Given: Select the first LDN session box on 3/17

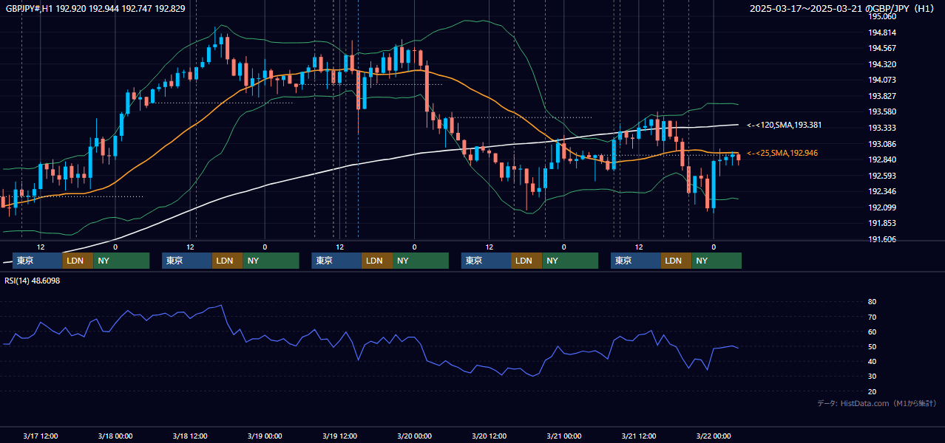Looking at the screenshot, I should [x=78, y=261].
